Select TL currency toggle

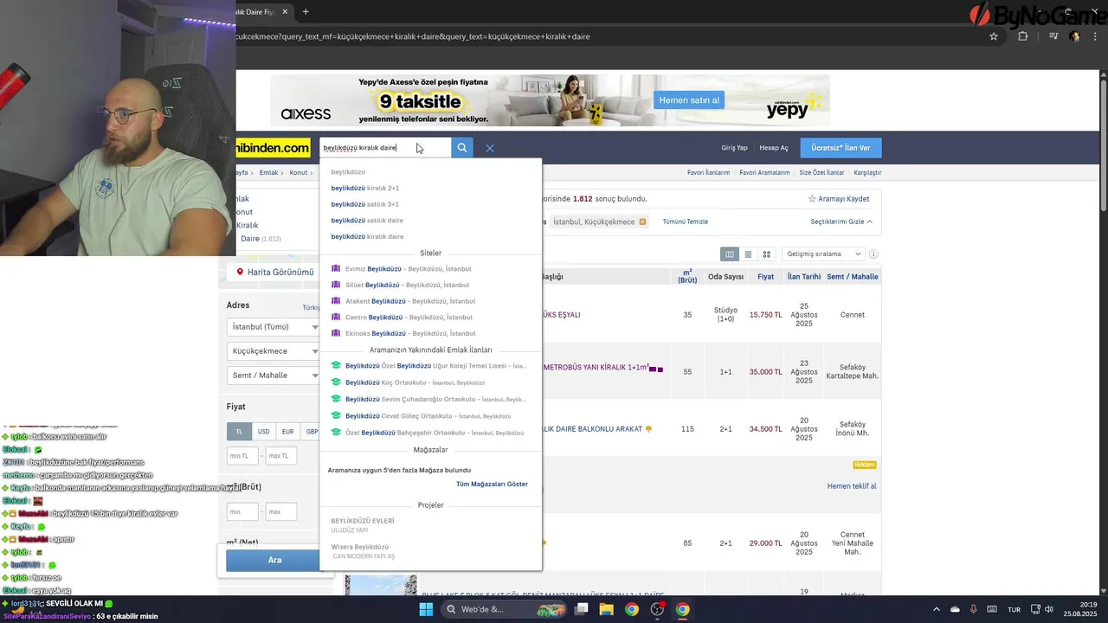tap(240, 431)
